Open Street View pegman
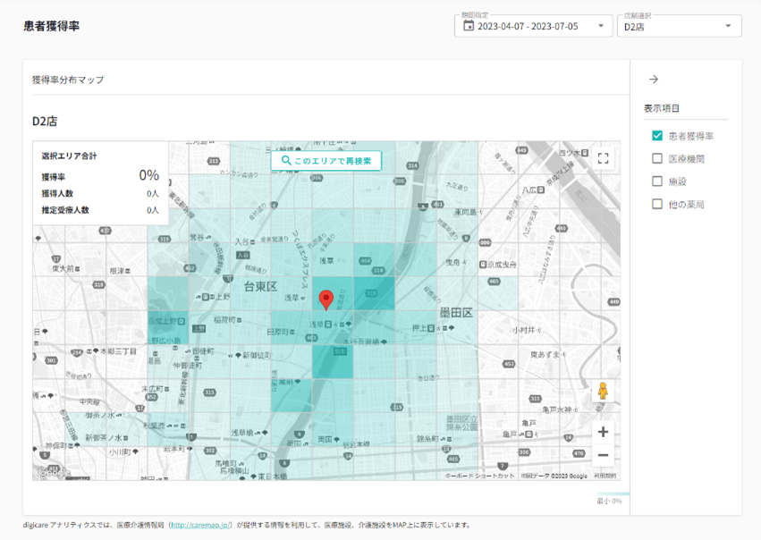The height and width of the screenshot is (540, 761). click(x=603, y=391)
